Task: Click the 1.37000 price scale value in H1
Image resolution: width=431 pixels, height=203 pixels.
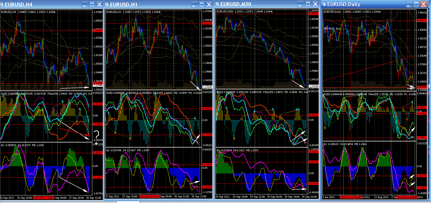Action: (x=208, y=11)
